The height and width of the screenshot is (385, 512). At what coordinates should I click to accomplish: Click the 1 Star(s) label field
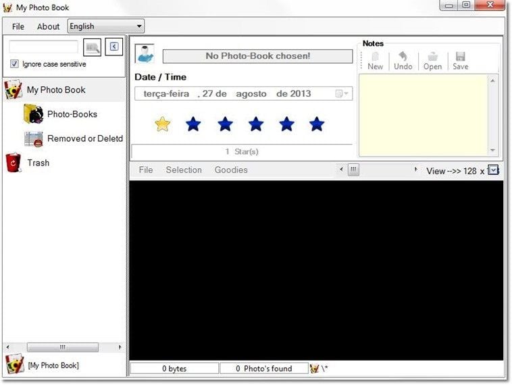pyautogui.click(x=242, y=151)
